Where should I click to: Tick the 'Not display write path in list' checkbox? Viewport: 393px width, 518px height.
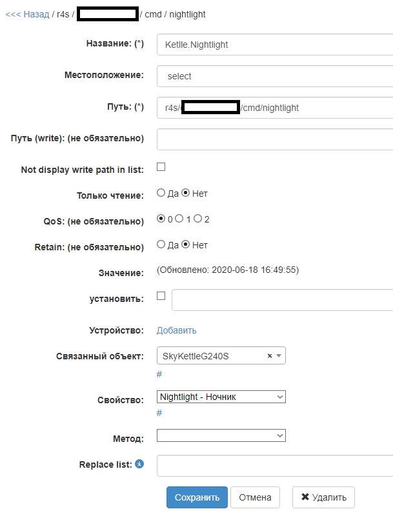pos(161,167)
